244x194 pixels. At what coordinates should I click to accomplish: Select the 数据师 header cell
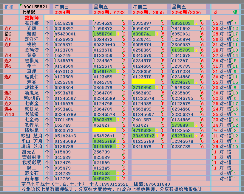pyautogui.click(x=32, y=18)
